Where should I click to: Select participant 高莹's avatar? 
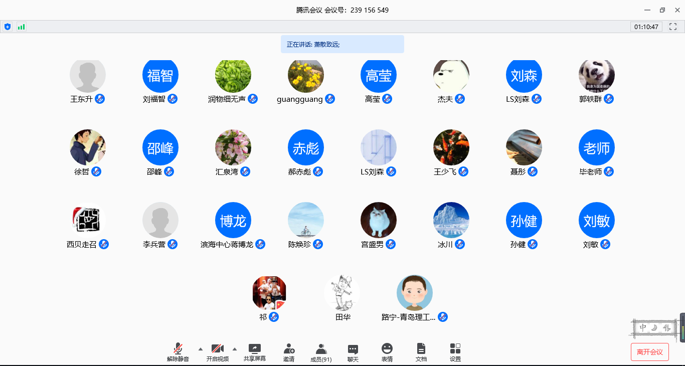coord(379,76)
